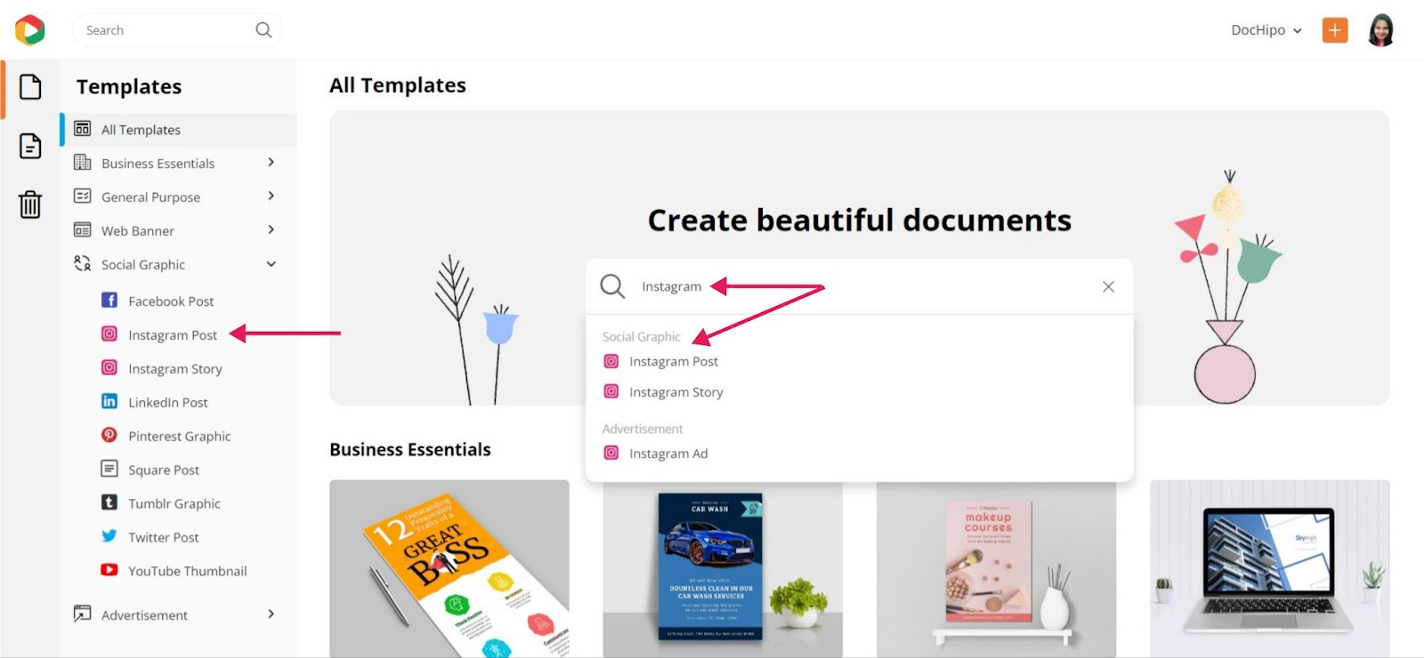Open the Car Wash flyer thumbnail

(x=723, y=569)
